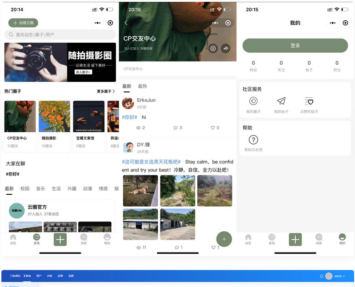The image size is (355, 287).
Task: Select 用户 in the admin top menu
Action: coord(39,276)
